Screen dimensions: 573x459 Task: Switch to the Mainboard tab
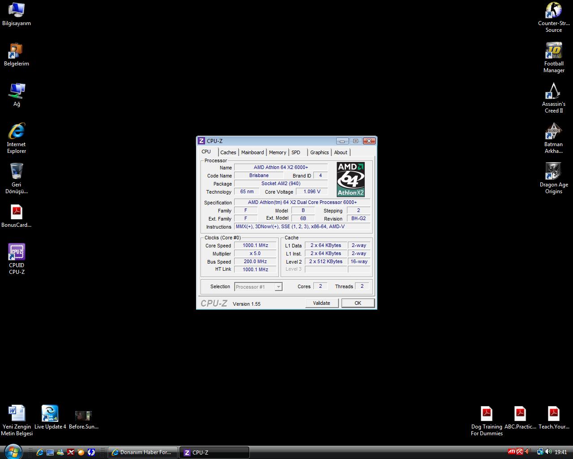coord(252,152)
